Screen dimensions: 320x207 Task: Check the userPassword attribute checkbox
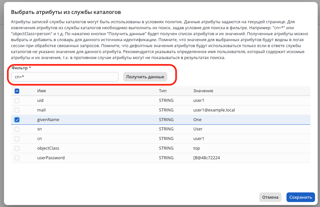tap(17, 158)
